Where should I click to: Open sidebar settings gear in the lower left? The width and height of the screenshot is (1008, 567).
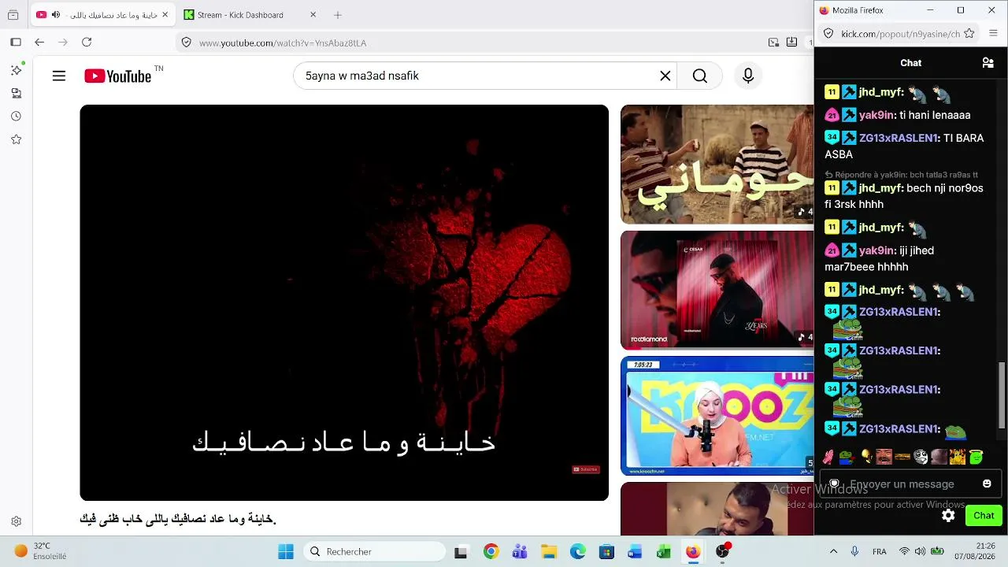(x=16, y=521)
